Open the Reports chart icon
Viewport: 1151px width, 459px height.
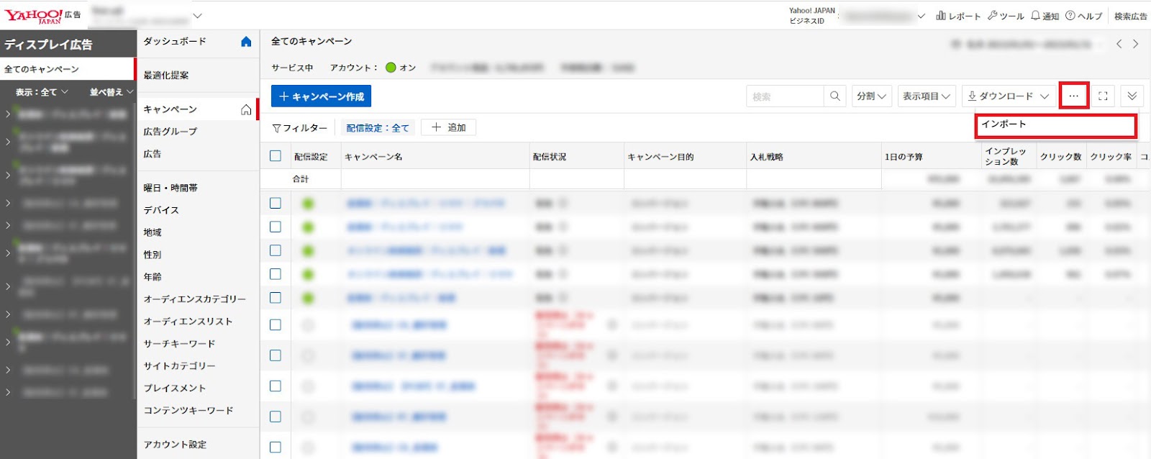pos(941,16)
